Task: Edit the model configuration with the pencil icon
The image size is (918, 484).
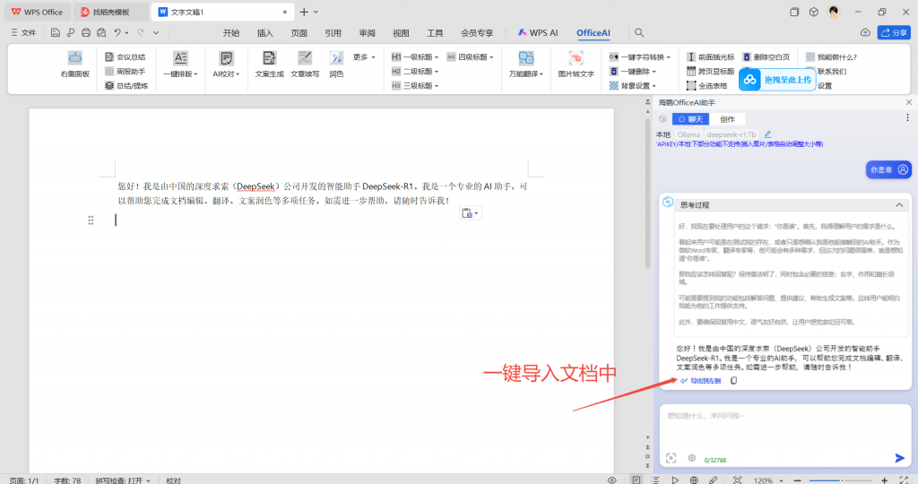Action: (767, 134)
